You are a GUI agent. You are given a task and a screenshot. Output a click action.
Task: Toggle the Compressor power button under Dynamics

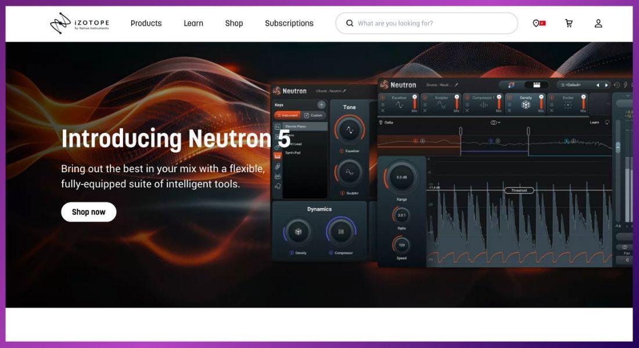click(x=331, y=253)
